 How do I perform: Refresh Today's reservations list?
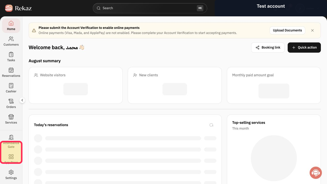click(x=211, y=125)
